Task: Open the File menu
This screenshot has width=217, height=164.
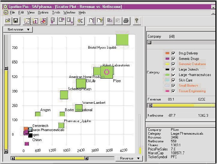Action: click(x=12, y=13)
